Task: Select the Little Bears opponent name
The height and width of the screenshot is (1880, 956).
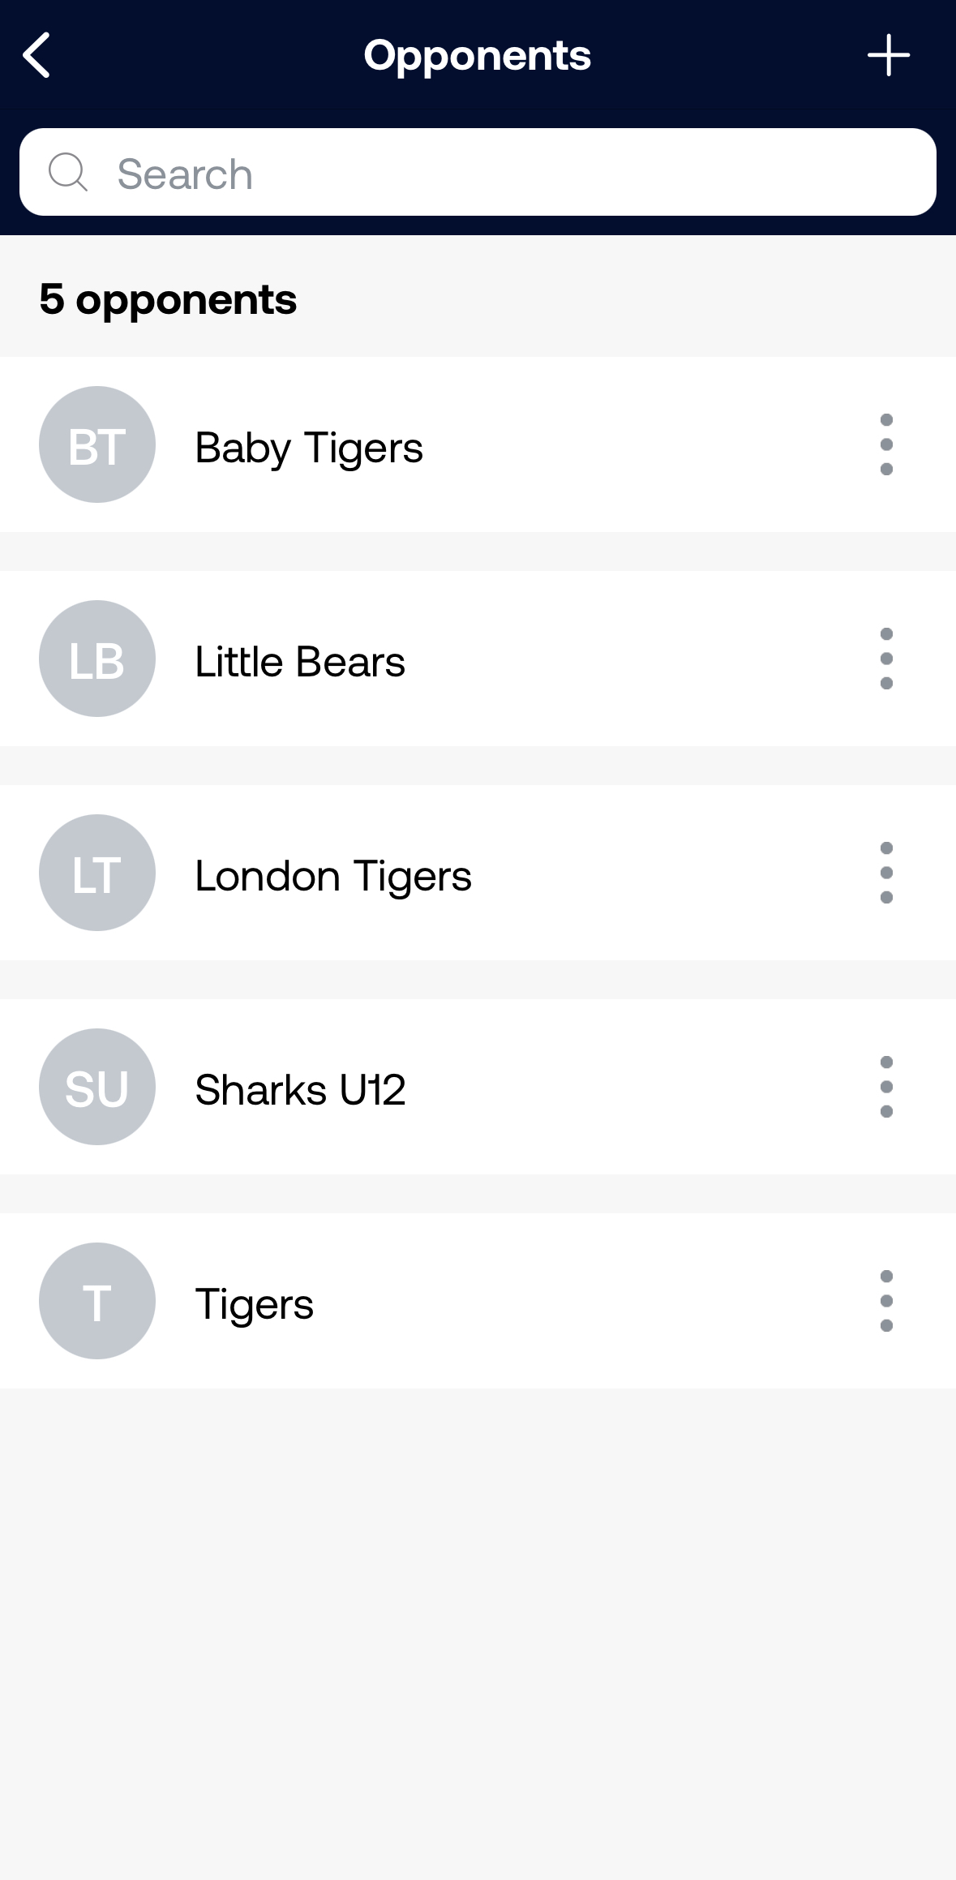Action: tap(300, 662)
